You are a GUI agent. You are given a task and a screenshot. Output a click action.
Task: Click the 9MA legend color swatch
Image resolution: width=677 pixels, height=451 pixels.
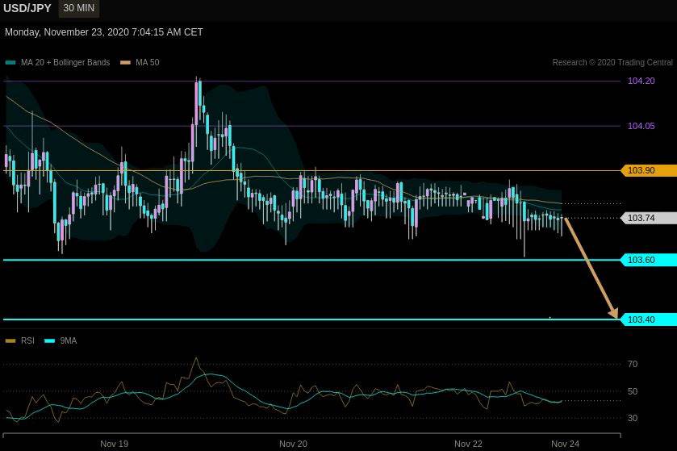[x=50, y=341]
